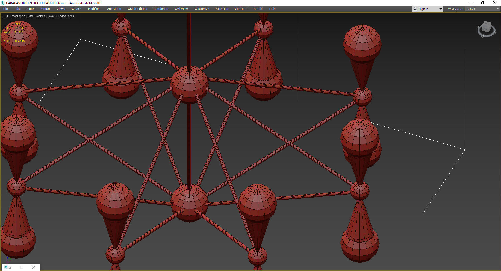Screen dimensions: 501x271
Task: Click the Total heading in the viewport statistics
Action: [x=17, y=24]
